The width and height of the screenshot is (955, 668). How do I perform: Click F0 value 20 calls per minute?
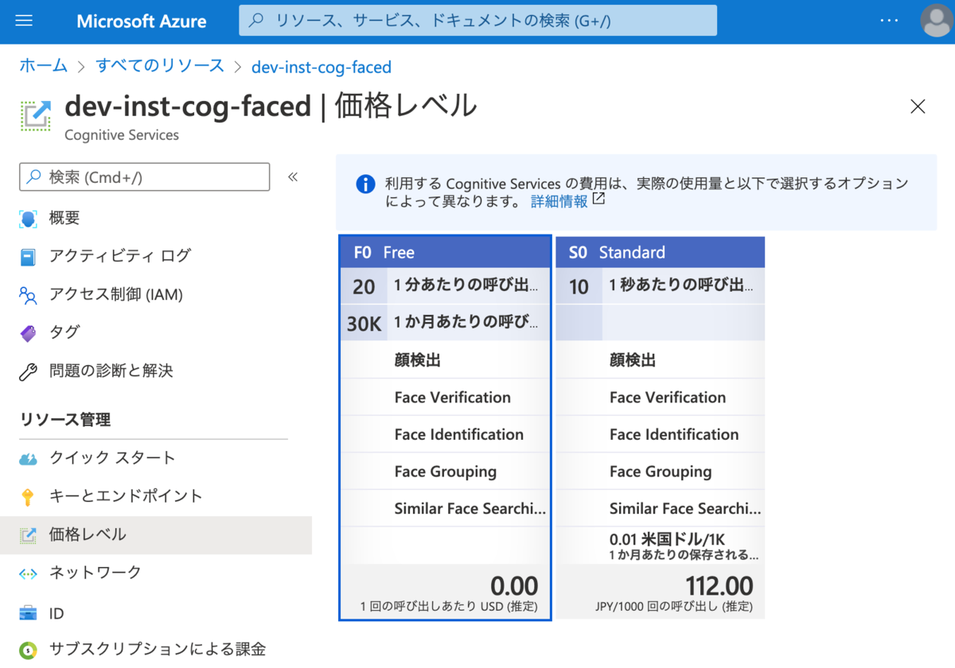point(364,286)
